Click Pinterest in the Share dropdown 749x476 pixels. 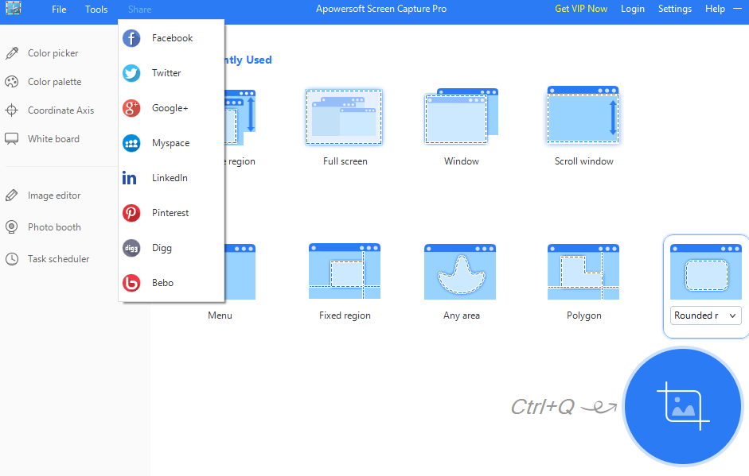point(170,213)
